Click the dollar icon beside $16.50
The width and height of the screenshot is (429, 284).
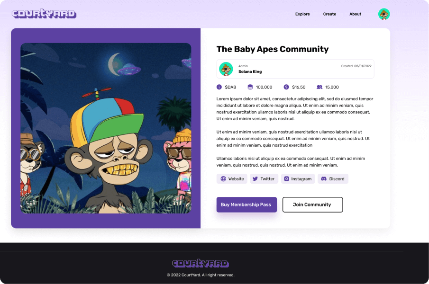[286, 87]
